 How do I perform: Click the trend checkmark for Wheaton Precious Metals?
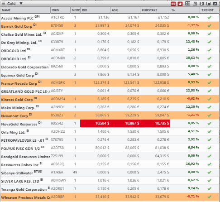point(209,197)
